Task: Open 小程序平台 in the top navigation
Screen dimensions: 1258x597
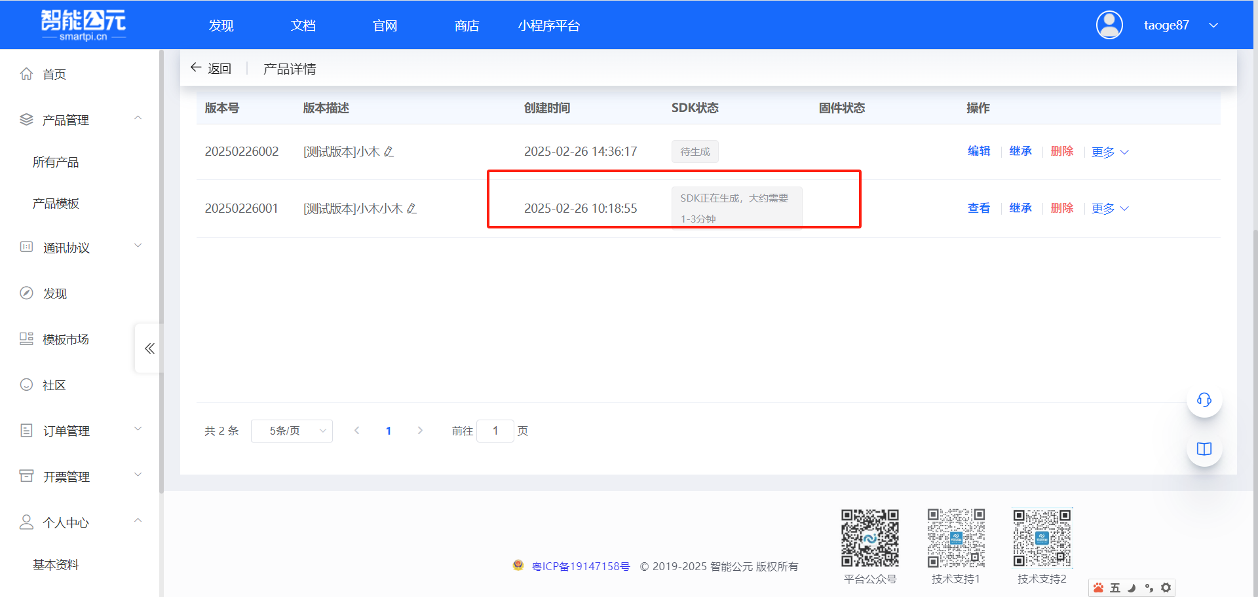Action: (550, 25)
